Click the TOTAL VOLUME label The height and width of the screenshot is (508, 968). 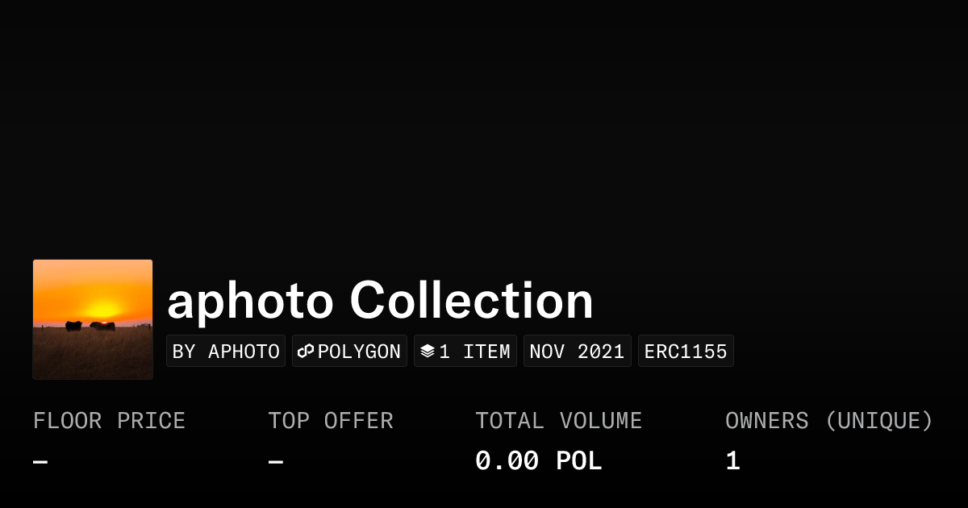click(x=558, y=421)
